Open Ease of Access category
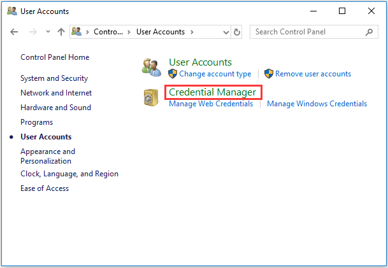 pos(45,188)
